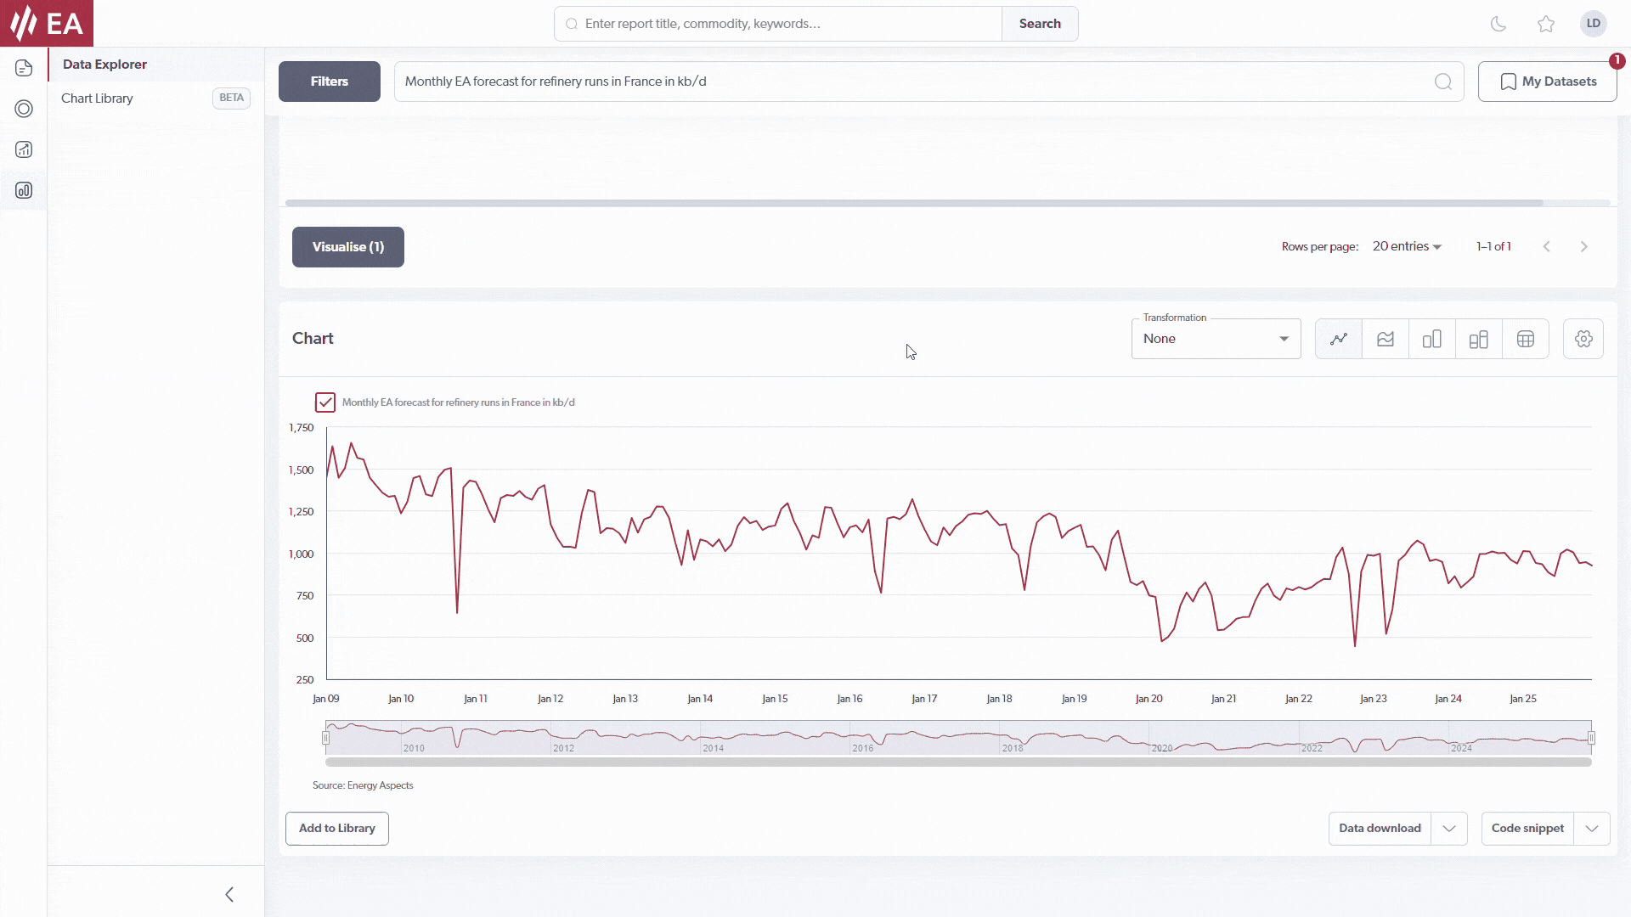Open LD user profile avatar
Image resolution: width=1631 pixels, height=917 pixels.
(1594, 24)
